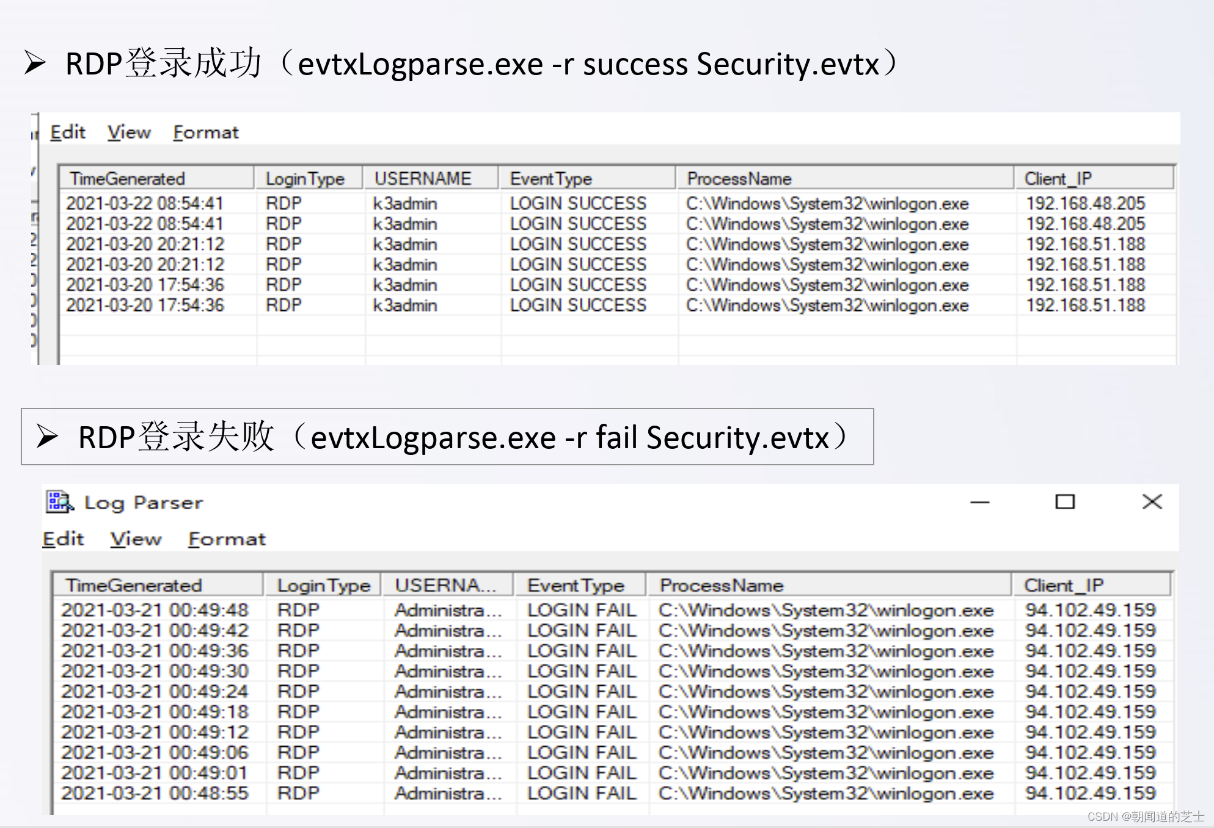Image resolution: width=1214 pixels, height=828 pixels.
Task: Click the LoginType column header
Action: 305,178
